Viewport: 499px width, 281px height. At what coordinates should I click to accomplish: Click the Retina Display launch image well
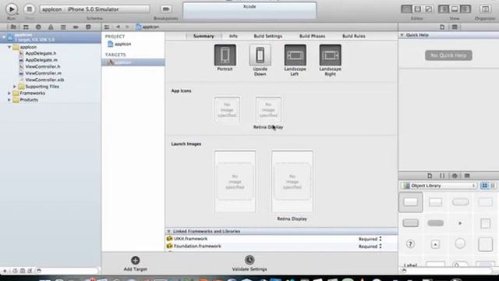(292, 182)
